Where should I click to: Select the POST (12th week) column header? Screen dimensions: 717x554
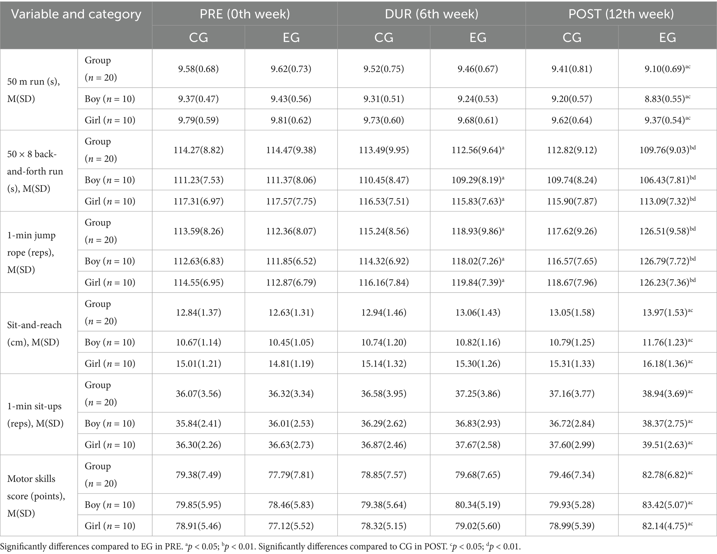pyautogui.click(x=621, y=14)
